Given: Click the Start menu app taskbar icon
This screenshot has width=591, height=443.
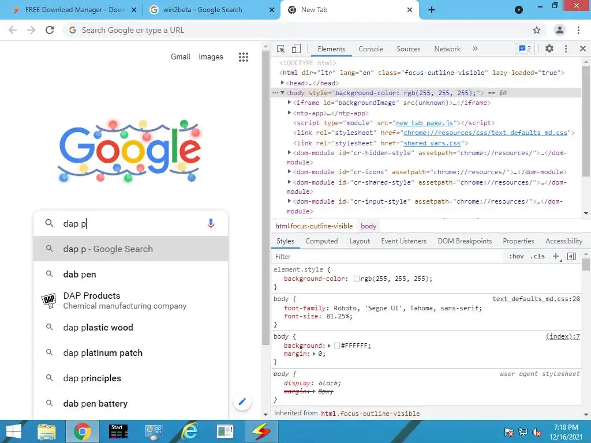Looking at the screenshot, I should 118,431.
